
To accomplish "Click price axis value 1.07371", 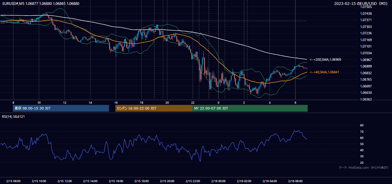I will [366, 20].
